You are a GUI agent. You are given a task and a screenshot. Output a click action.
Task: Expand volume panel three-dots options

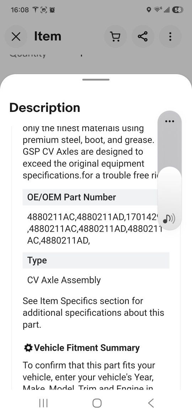(170, 121)
